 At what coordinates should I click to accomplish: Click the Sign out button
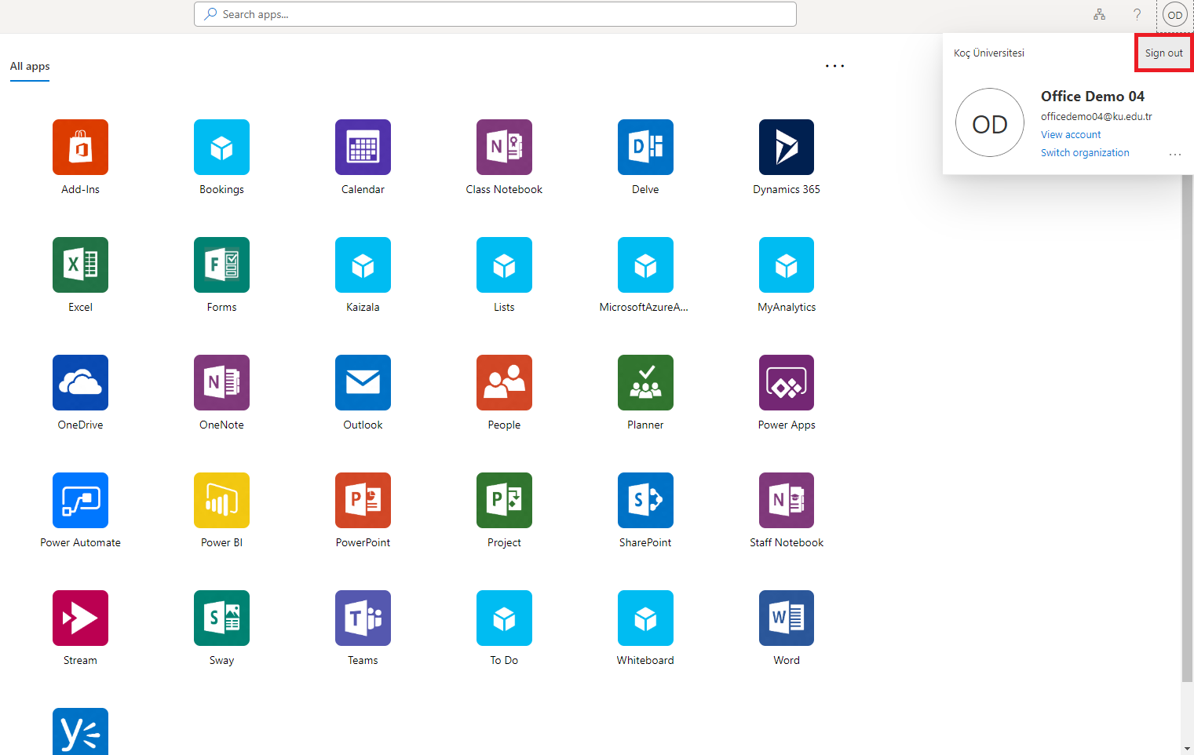[1163, 53]
